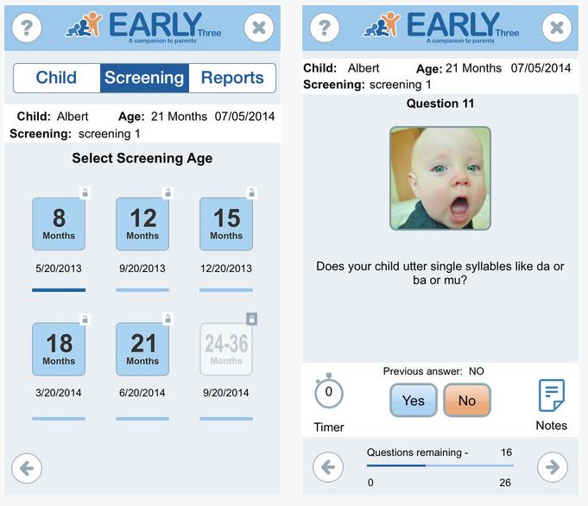
Task: Tap the locked 24-36 Months tile
Action: click(x=226, y=349)
